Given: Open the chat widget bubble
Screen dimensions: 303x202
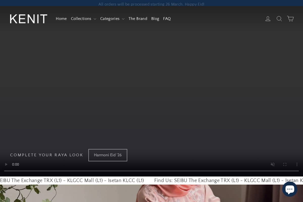Looking at the screenshot, I should pos(290,189).
